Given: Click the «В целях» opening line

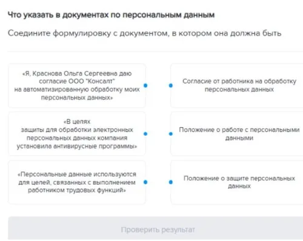Looking at the screenshot, I should [77, 122].
